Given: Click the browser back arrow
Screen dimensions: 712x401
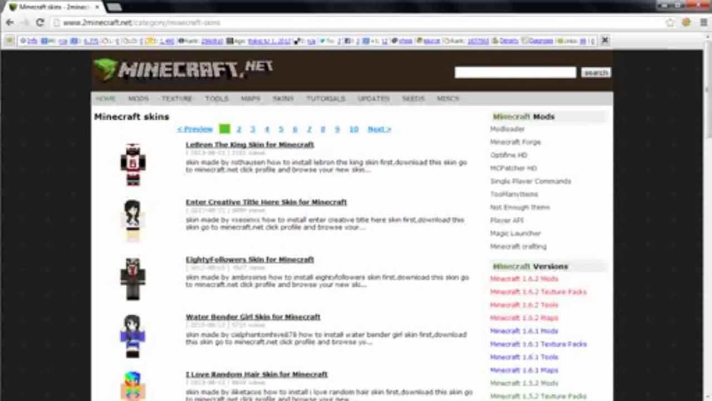Looking at the screenshot, I should coord(9,23).
